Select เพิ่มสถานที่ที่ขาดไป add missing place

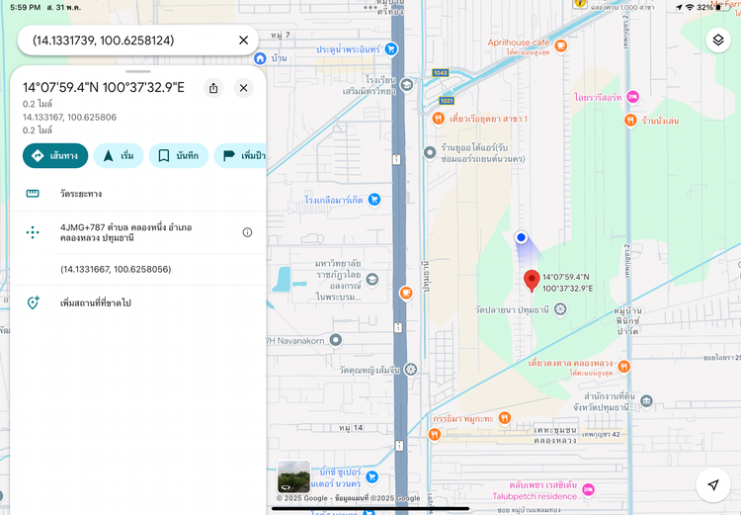(95, 302)
